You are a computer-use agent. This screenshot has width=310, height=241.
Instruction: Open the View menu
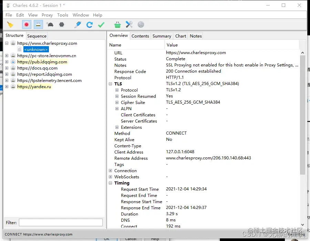click(33, 15)
